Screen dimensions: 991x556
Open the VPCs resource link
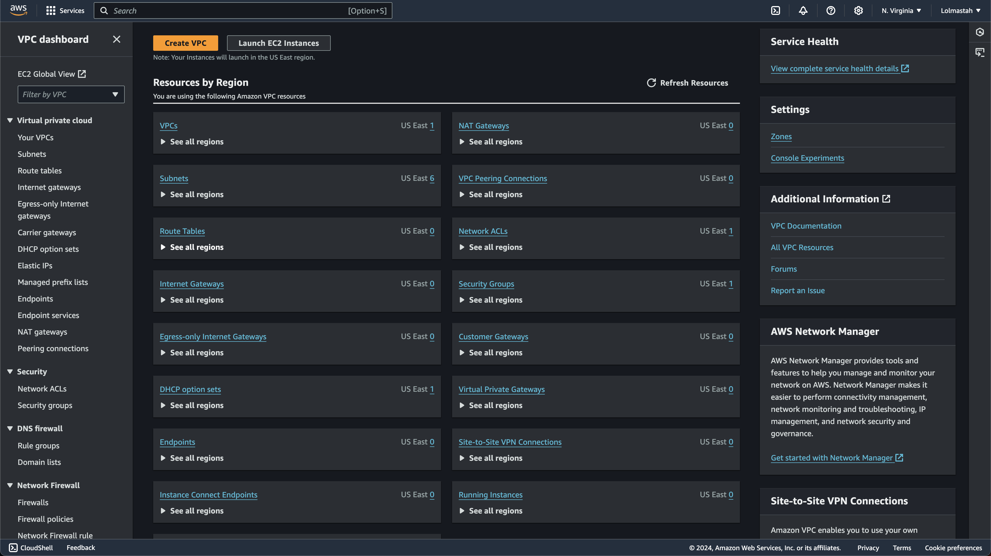[x=168, y=126]
